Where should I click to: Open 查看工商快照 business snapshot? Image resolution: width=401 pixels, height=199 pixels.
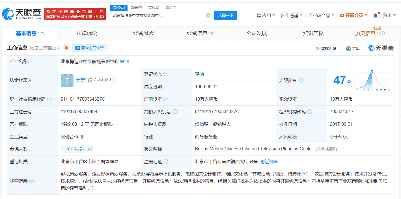tap(89, 48)
